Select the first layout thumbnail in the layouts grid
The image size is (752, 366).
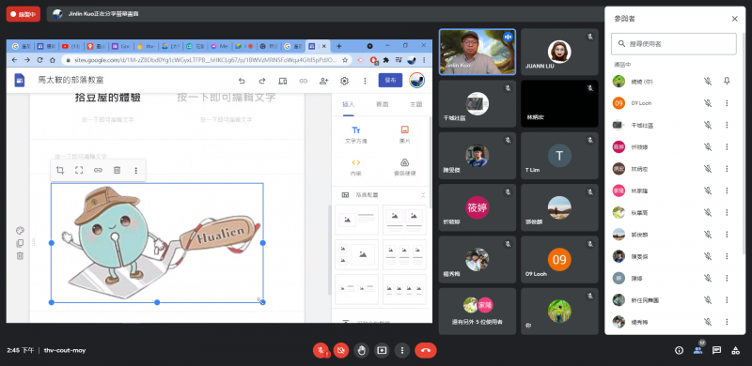(356, 220)
